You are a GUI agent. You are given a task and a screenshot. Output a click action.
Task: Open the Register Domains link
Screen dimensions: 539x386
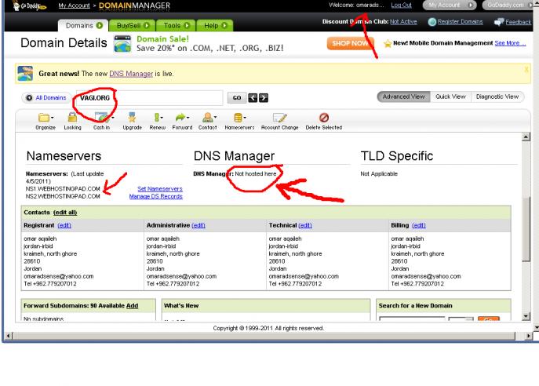click(460, 22)
